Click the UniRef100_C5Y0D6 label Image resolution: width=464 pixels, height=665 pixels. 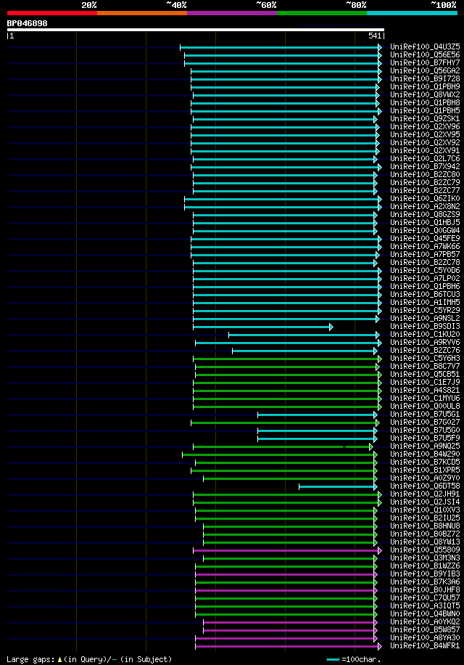point(425,271)
